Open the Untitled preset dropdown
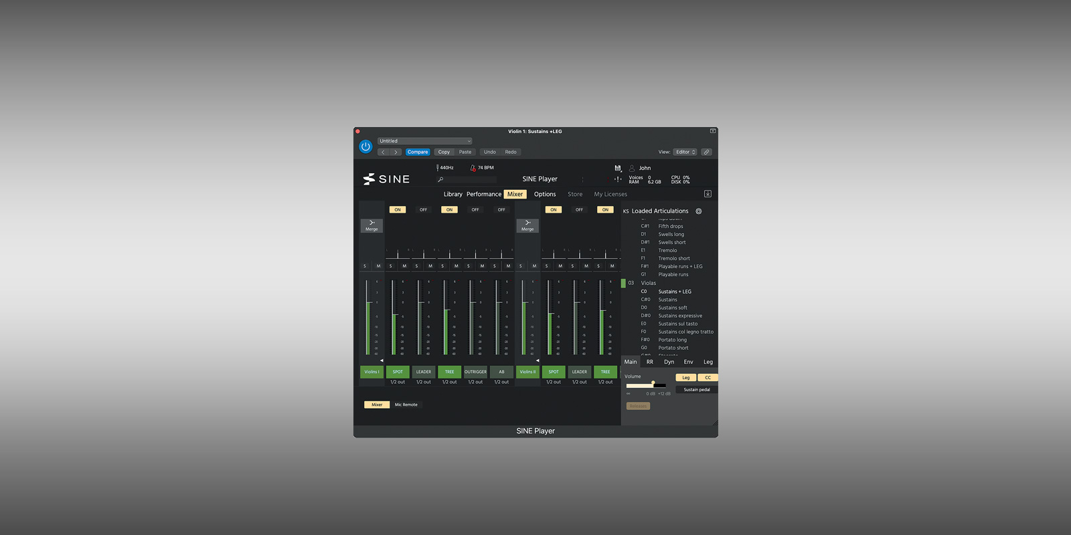 tap(425, 141)
